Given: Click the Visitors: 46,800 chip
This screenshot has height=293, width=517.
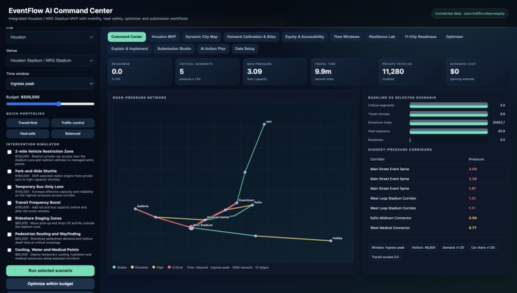Looking at the screenshot, I should (x=423, y=248).
